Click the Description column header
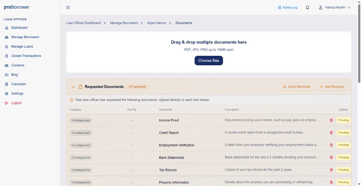This screenshot has height=186, width=361. click(232, 110)
